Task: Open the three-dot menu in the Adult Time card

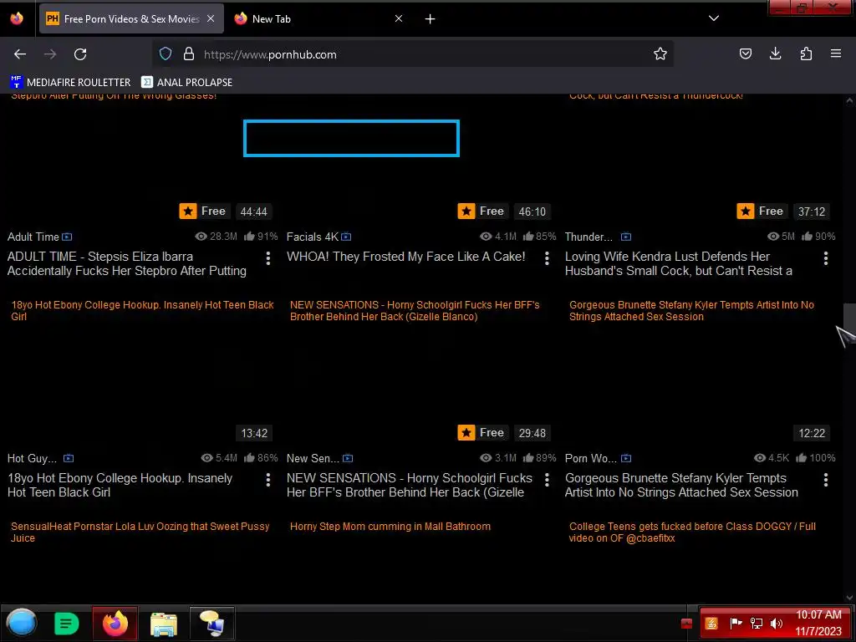Action: point(268,258)
